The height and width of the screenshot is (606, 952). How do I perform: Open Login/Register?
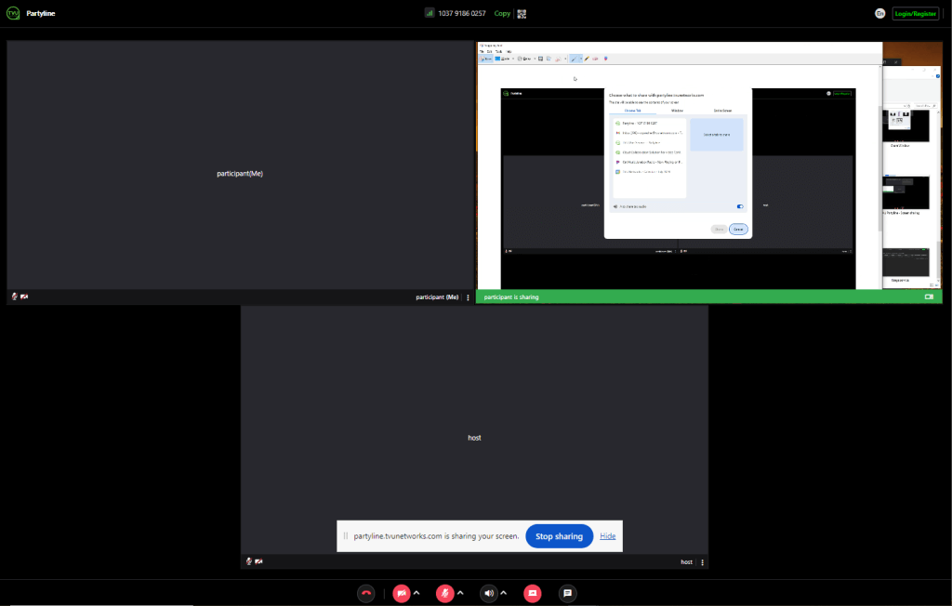coord(916,13)
